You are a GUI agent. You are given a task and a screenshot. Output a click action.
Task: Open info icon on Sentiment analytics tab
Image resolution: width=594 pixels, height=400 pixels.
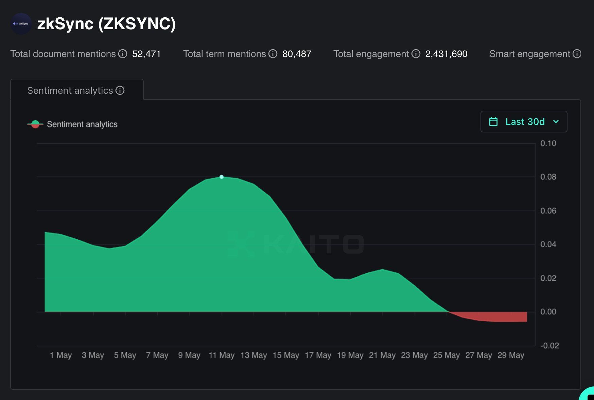[120, 90]
